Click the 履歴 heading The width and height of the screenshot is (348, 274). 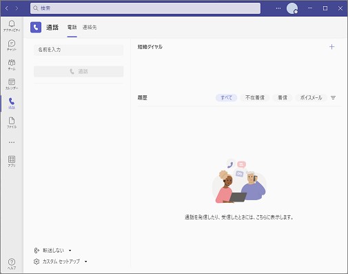(x=142, y=98)
